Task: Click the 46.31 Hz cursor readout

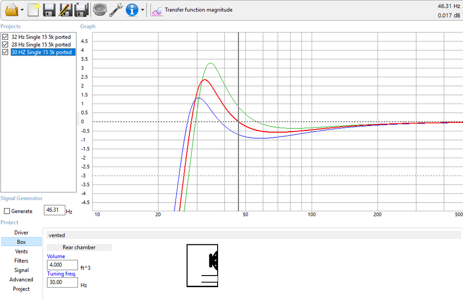Action: click(449, 6)
